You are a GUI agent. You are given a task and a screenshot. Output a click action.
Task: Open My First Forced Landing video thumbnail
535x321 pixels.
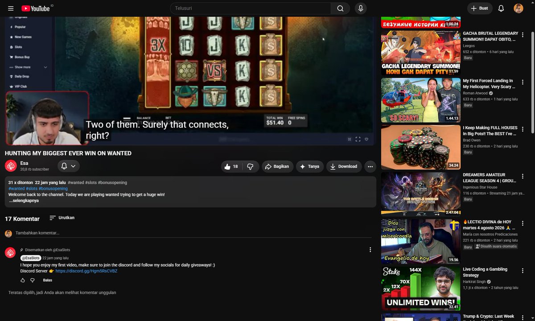[421, 100]
